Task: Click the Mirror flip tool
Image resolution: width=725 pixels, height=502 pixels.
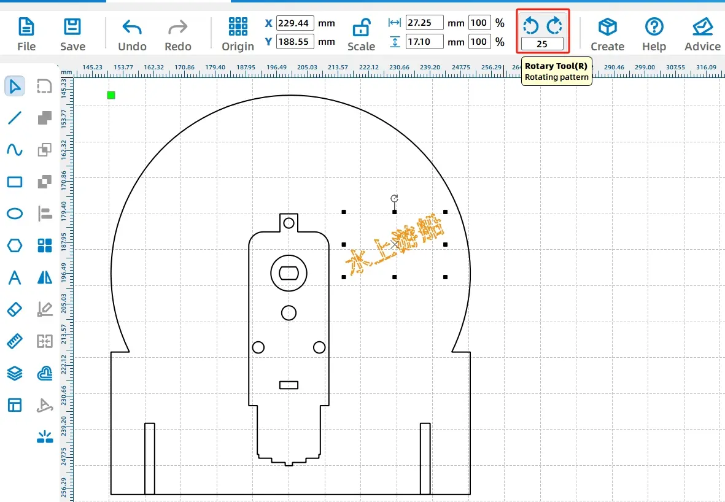Action: (x=44, y=277)
